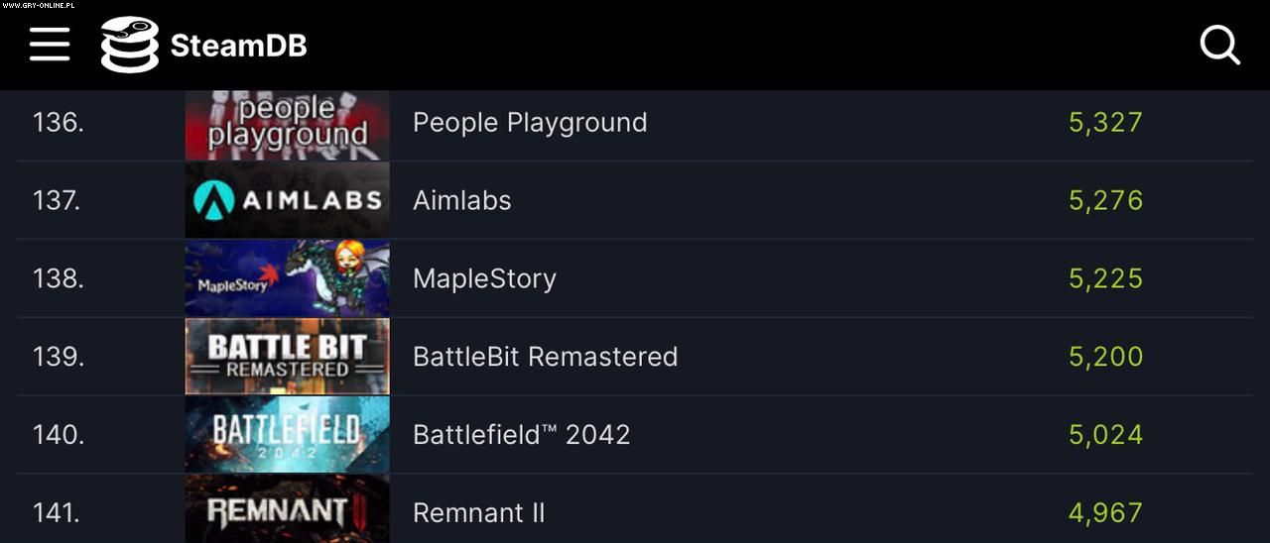
Task: Open the Remnant II banner image
Action: [x=288, y=509]
